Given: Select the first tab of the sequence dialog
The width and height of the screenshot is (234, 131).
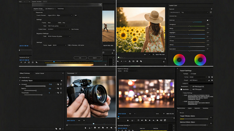Looking at the screenshot, I should click(x=38, y=9).
